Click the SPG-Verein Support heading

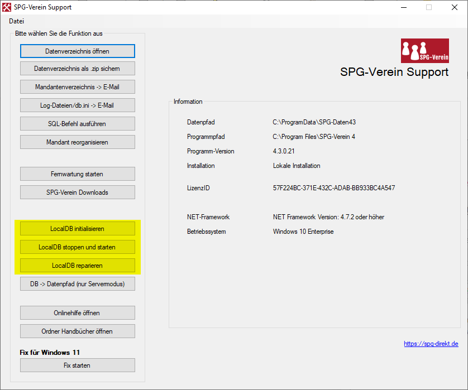click(394, 72)
